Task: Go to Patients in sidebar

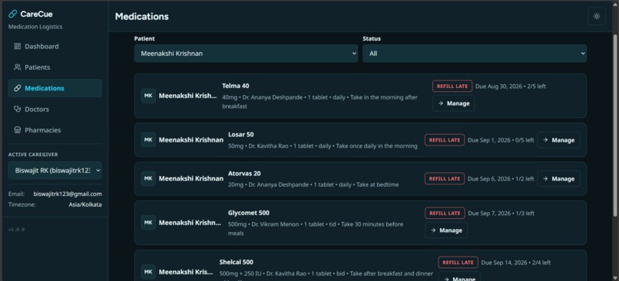Action: tap(55, 67)
